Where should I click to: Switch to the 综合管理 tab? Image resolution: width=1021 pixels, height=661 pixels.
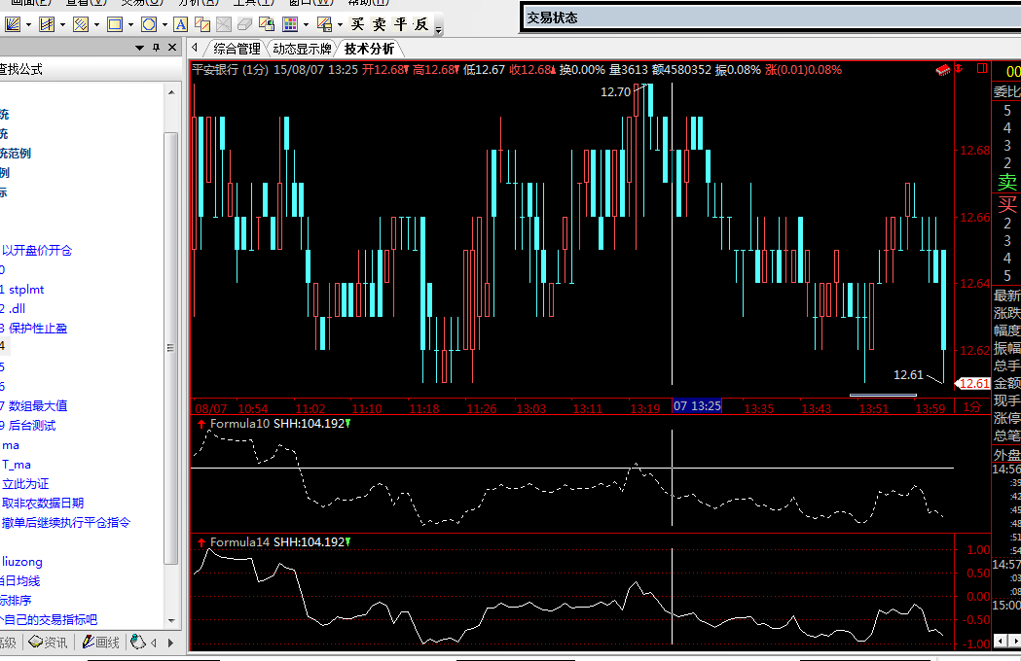coord(237,49)
